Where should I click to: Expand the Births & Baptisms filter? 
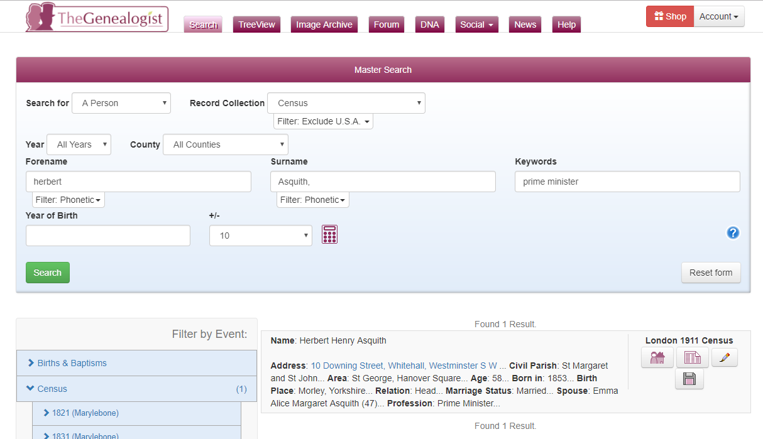(136, 363)
